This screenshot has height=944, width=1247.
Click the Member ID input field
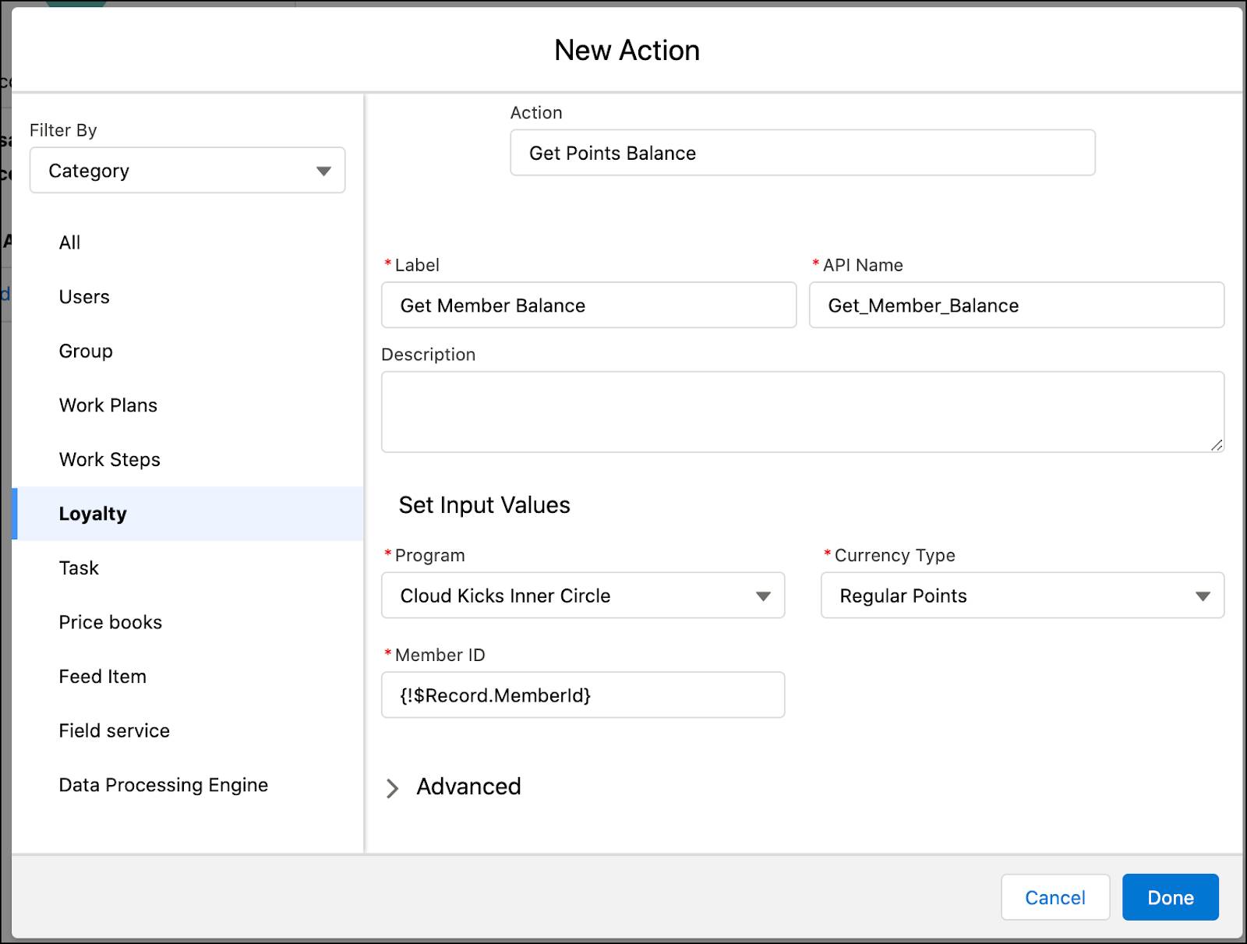pyautogui.click(x=581, y=695)
